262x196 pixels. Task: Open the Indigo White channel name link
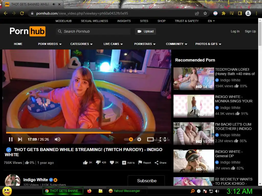pos(36,180)
